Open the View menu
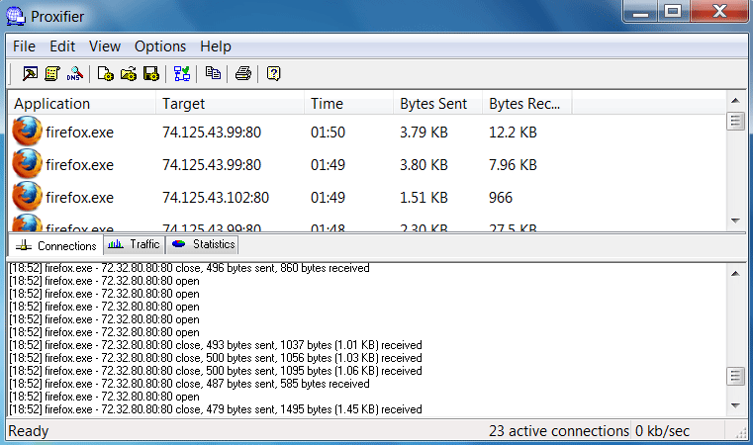This screenshot has height=445, width=753. (x=105, y=46)
